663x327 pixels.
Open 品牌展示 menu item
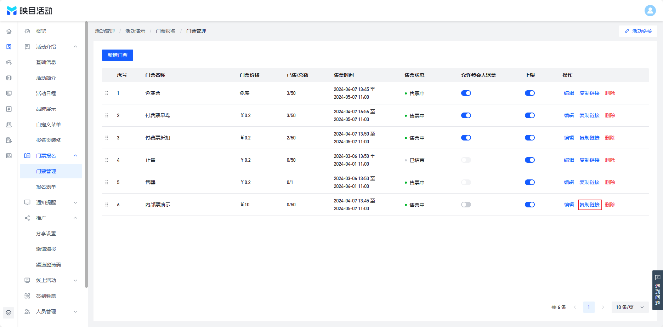(51, 109)
